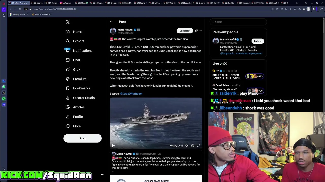Open Grok in the sidebar

click(x=73, y=70)
